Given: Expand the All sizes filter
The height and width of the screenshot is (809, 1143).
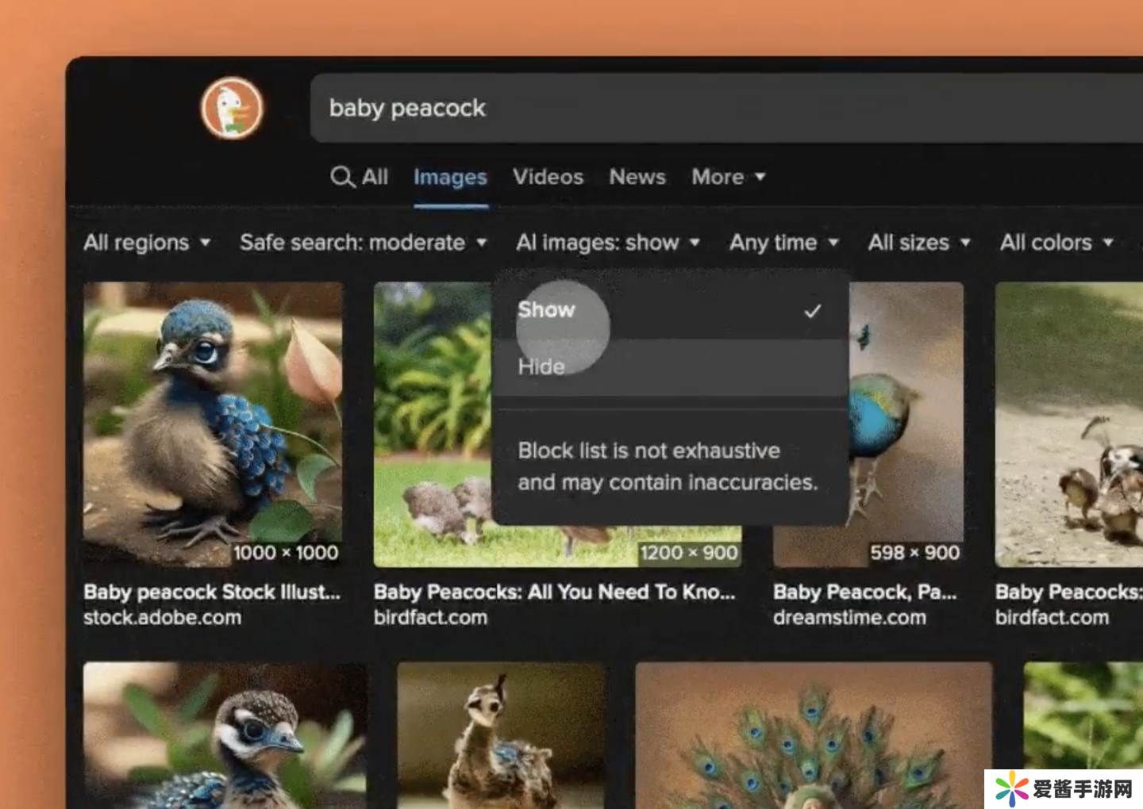Looking at the screenshot, I should click(918, 243).
